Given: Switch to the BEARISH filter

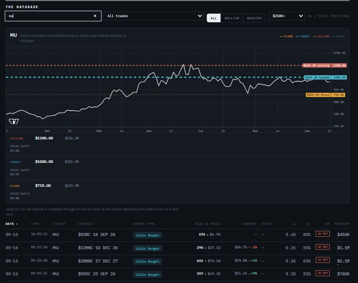Looking at the screenshot, I should click(254, 18).
